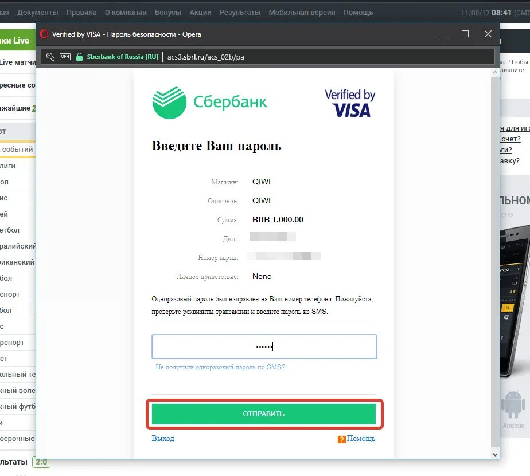This screenshot has width=530, height=476.
Task: Click the Выход link
Action: pyautogui.click(x=163, y=438)
